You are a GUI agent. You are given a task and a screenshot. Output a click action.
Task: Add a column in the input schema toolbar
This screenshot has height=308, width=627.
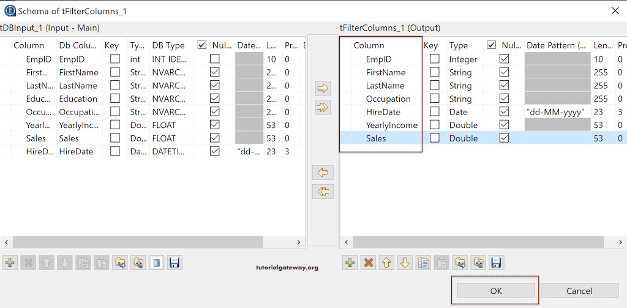coord(10,263)
